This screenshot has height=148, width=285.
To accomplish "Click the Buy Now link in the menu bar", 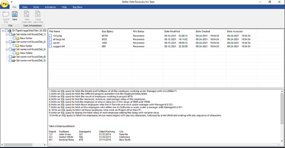I will tap(77, 7).
